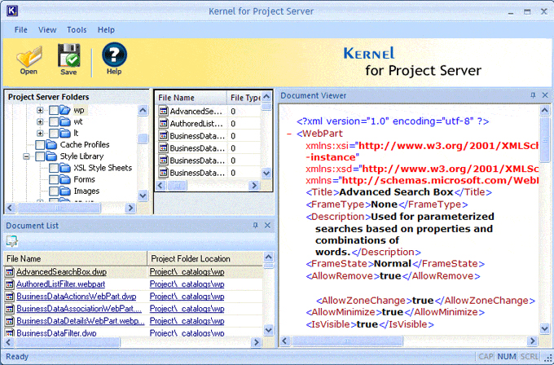Check the wp folder checkbox
The width and height of the screenshot is (554, 365).
(53, 110)
